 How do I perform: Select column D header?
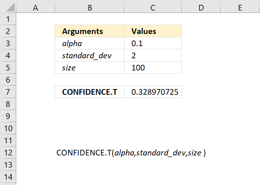click(201, 8)
